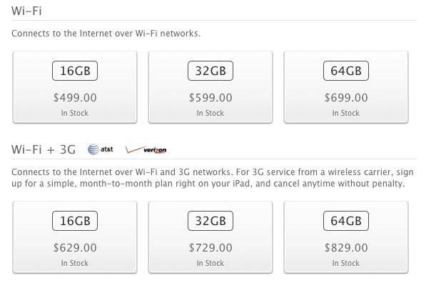Click the AT&T carrier logo

coord(100,149)
